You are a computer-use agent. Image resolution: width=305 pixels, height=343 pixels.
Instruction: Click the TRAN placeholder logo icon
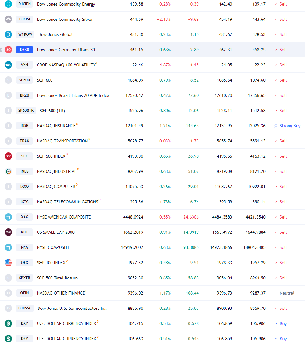pyautogui.click(x=8, y=141)
